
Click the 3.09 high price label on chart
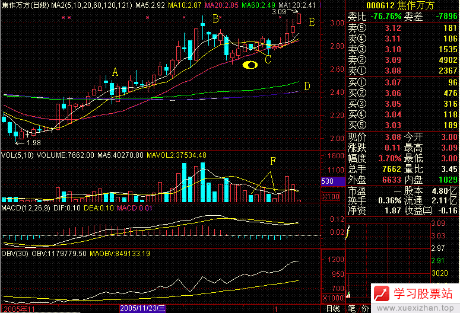pyautogui.click(x=279, y=12)
